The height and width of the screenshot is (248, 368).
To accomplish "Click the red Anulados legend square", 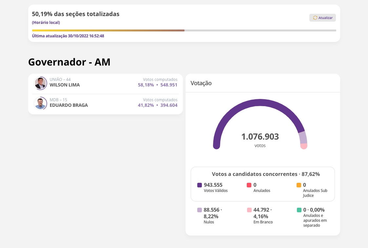I will click(x=249, y=185).
